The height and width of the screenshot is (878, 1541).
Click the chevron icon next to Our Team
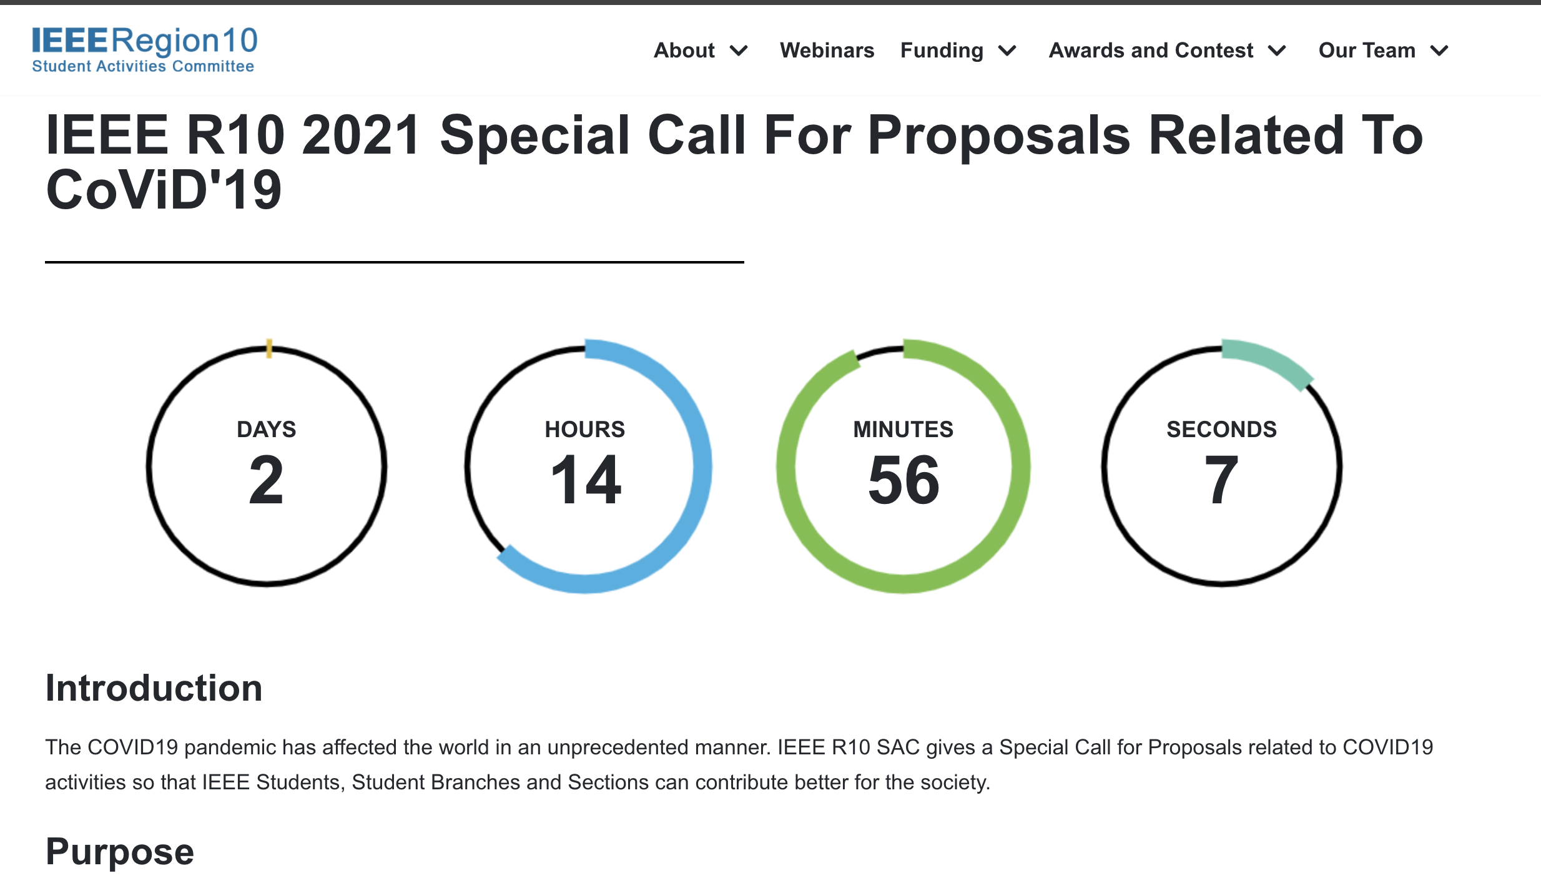(x=1440, y=51)
